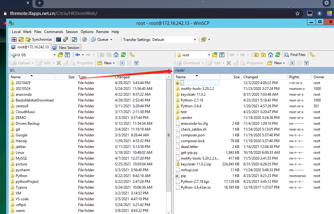The height and width of the screenshot is (214, 334).
Task: Expand the local Back history dropdown arrow
Action: point(83,55)
